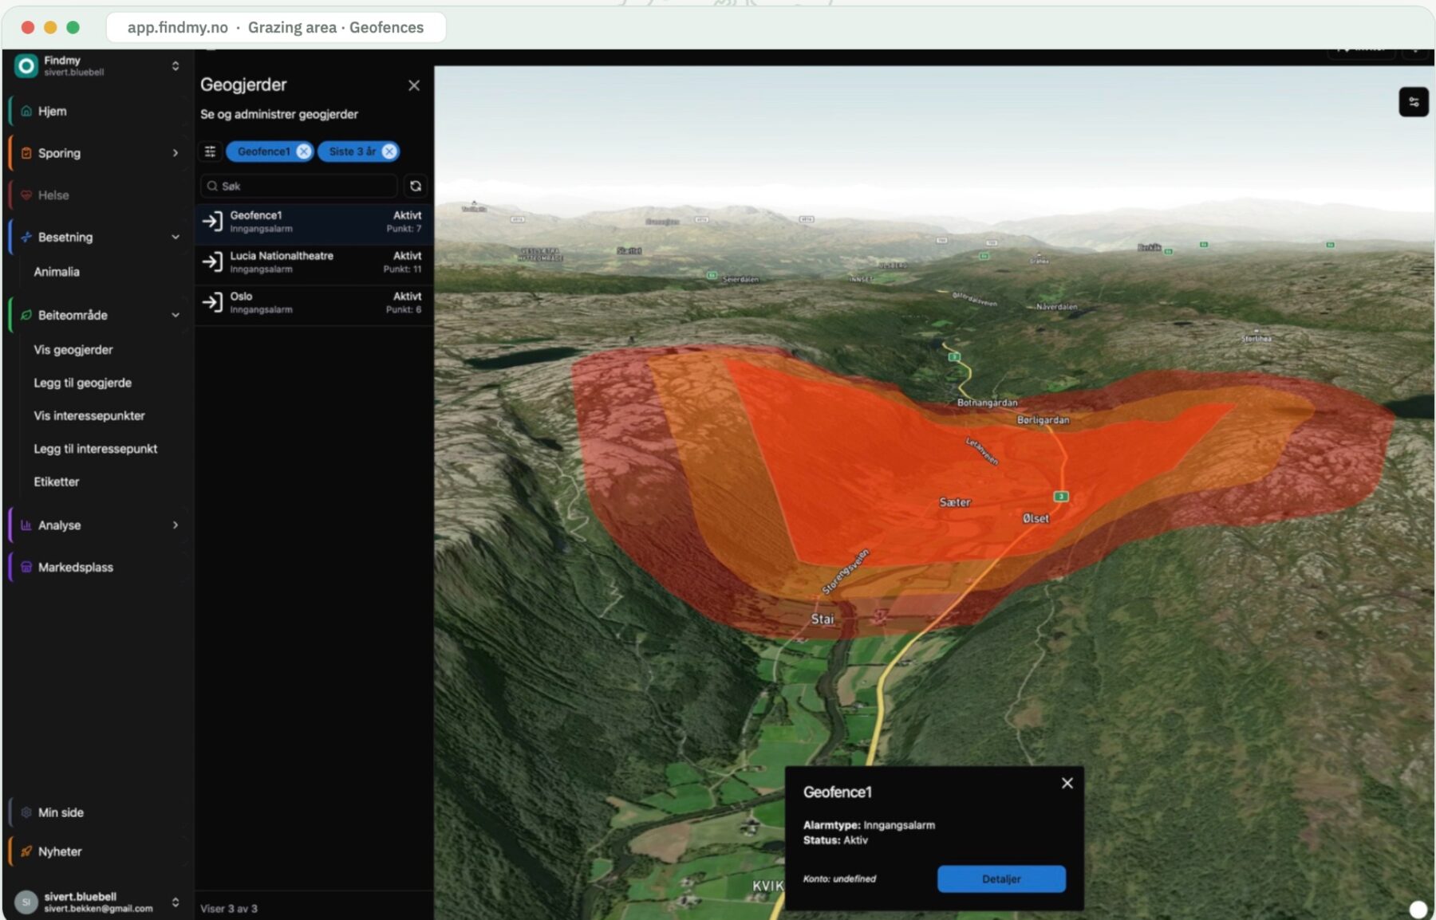This screenshot has width=1436, height=920.
Task: Select Lucia Nationaltheatre geofence row
Action: 314,263
